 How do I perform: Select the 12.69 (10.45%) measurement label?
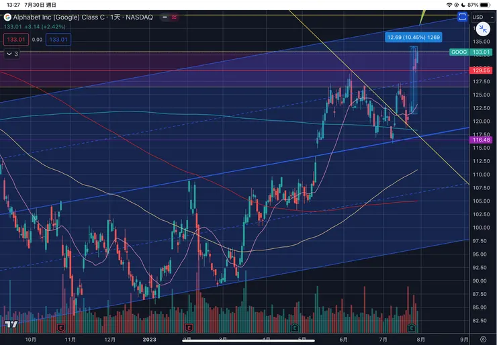[414, 38]
